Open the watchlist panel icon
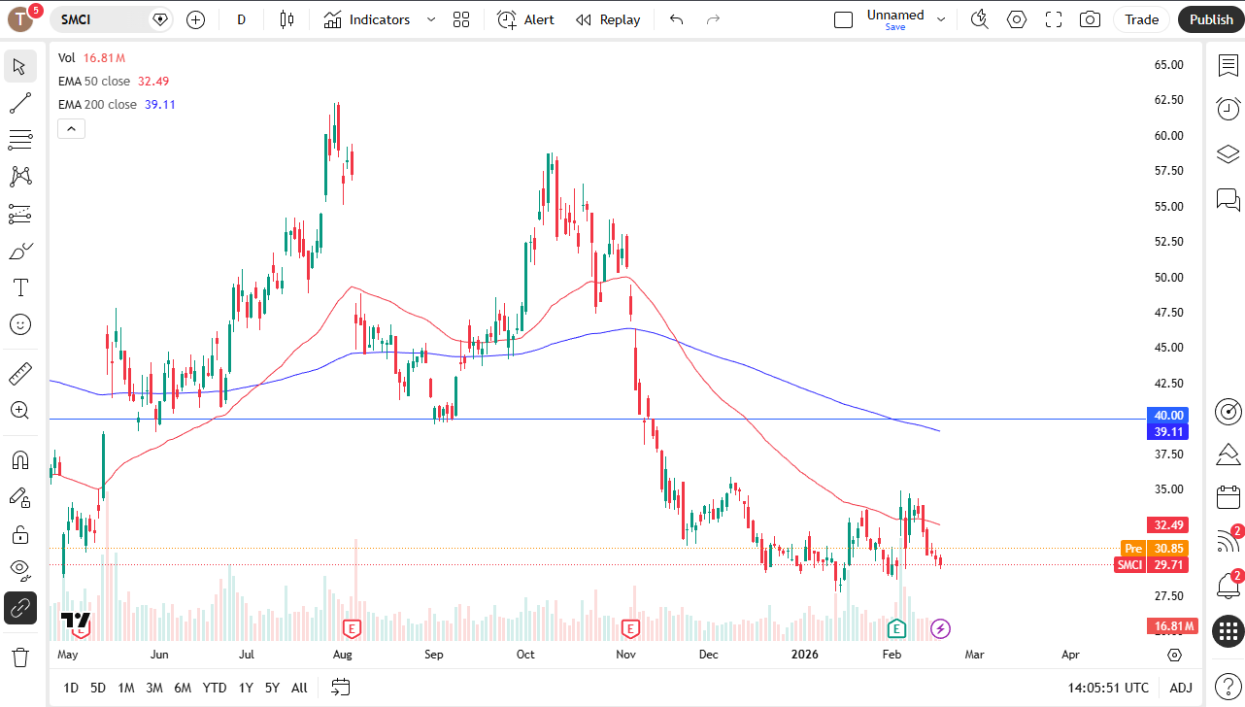Screen dimensions: 1245x707 click(1228, 65)
